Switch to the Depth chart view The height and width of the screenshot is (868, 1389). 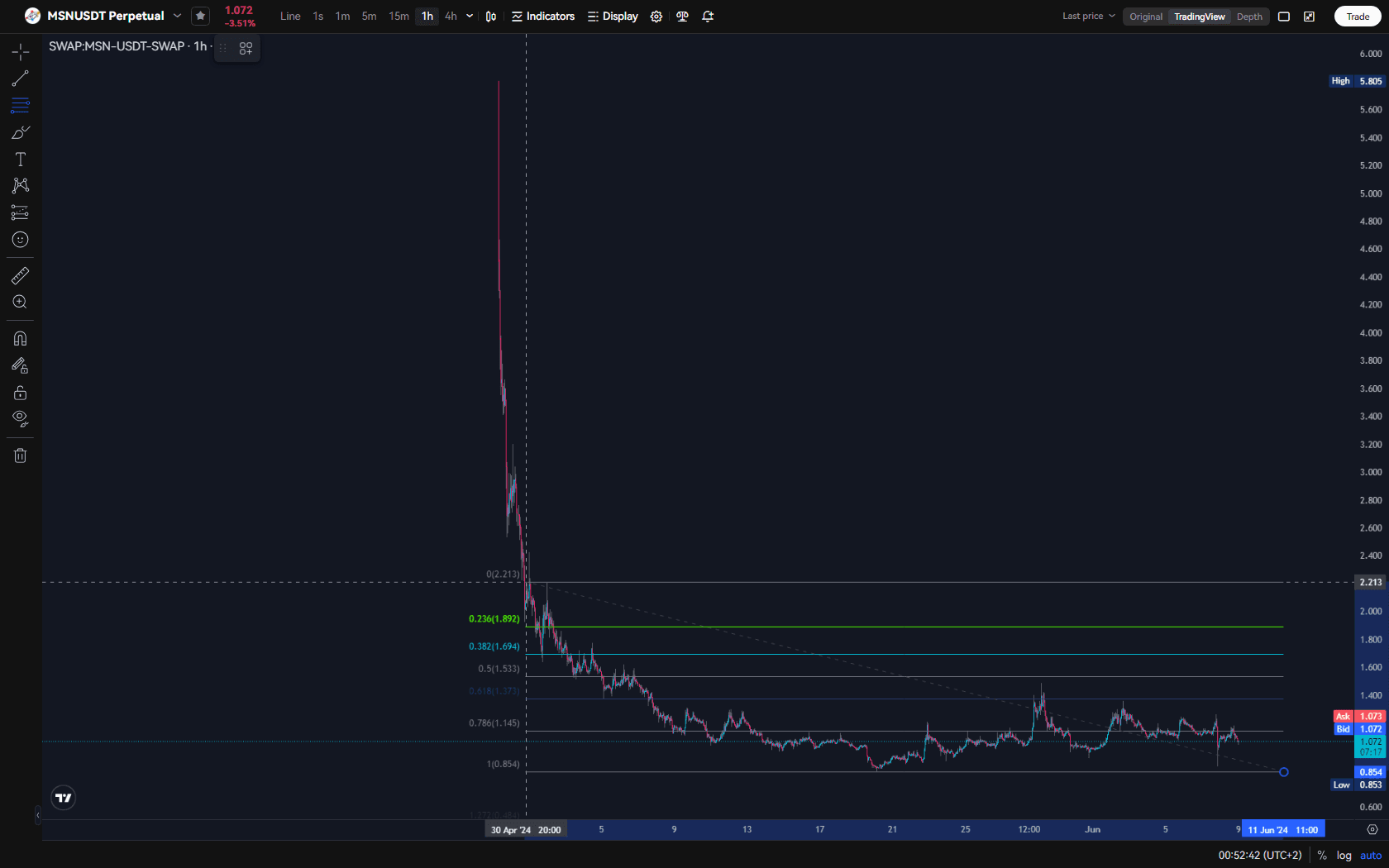pos(1249,17)
